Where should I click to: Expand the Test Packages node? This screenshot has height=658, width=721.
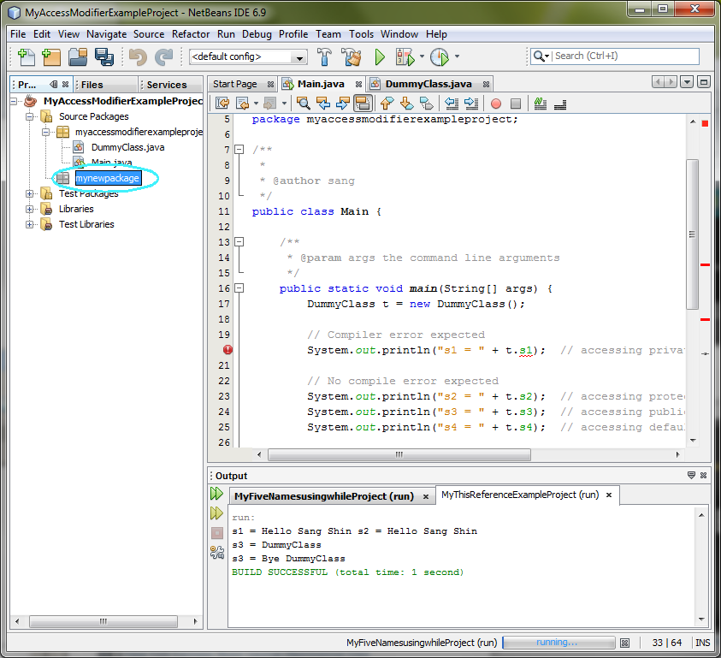click(x=29, y=193)
